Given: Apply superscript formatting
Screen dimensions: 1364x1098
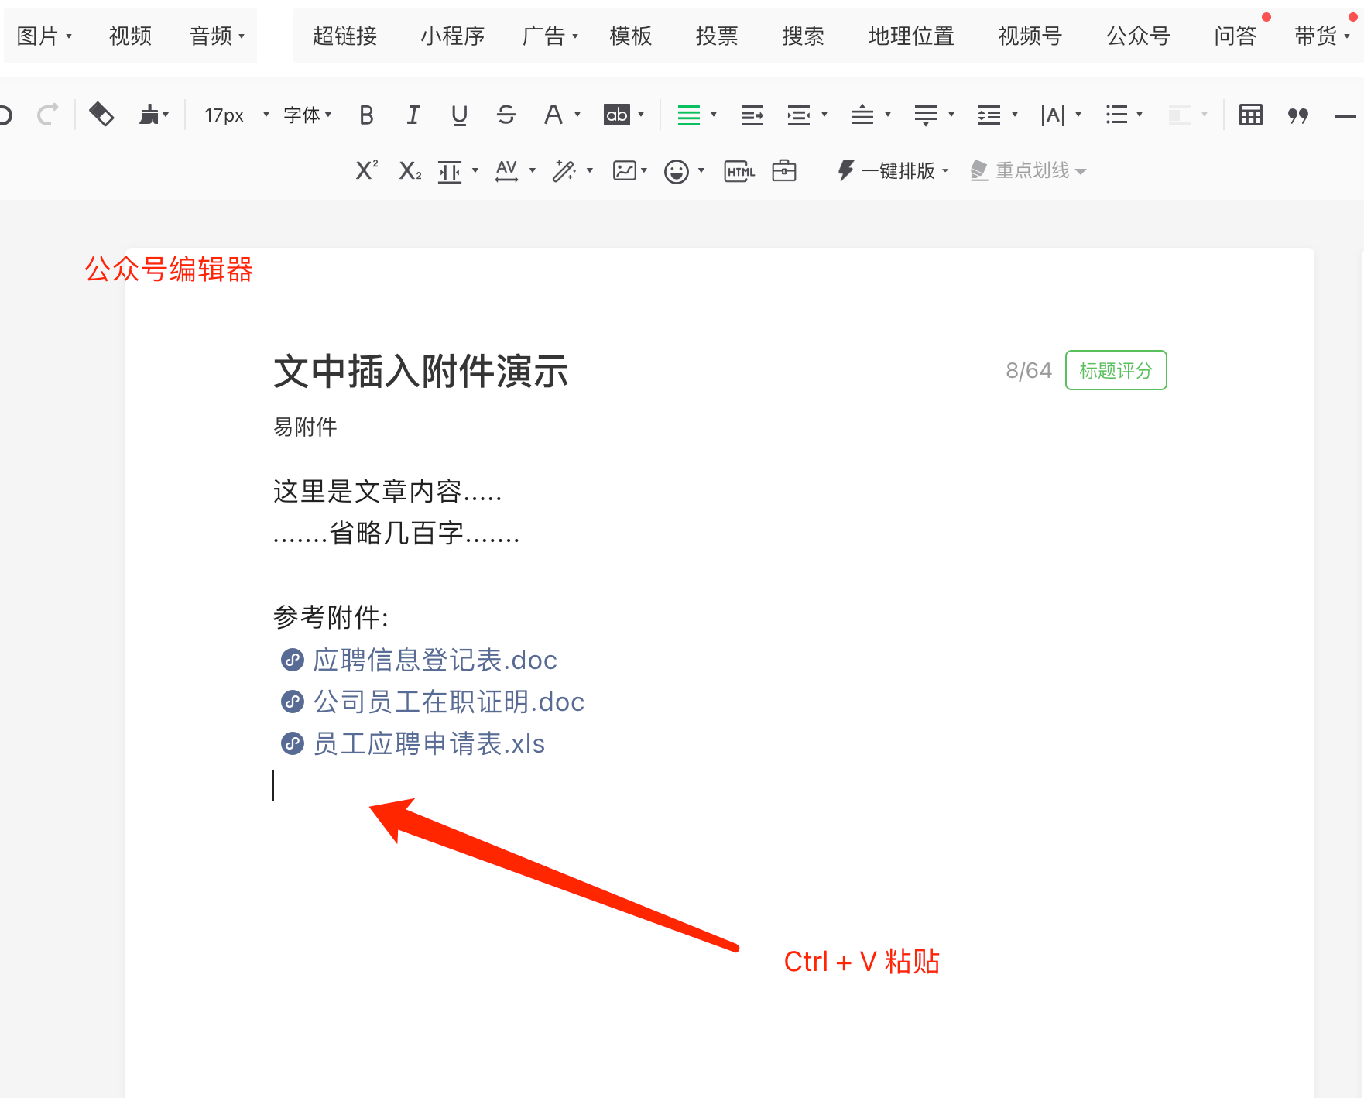Looking at the screenshot, I should [x=366, y=170].
